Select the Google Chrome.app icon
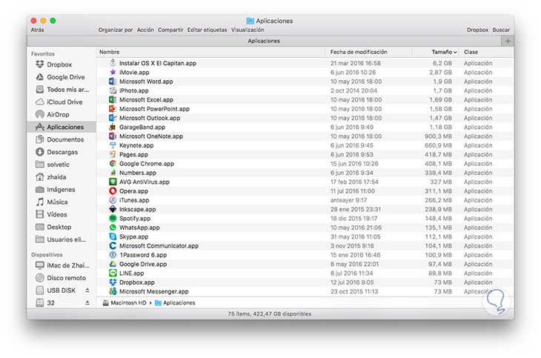541x358 pixels. click(113, 163)
